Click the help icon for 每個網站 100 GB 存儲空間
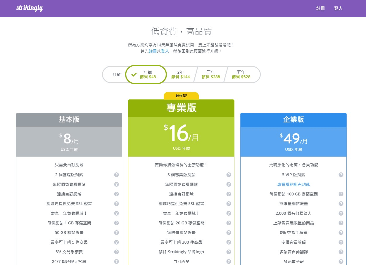The image size is (366, 265). click(x=341, y=194)
